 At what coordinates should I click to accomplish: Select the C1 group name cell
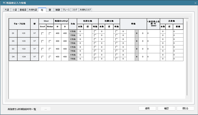(x=13, y=33)
